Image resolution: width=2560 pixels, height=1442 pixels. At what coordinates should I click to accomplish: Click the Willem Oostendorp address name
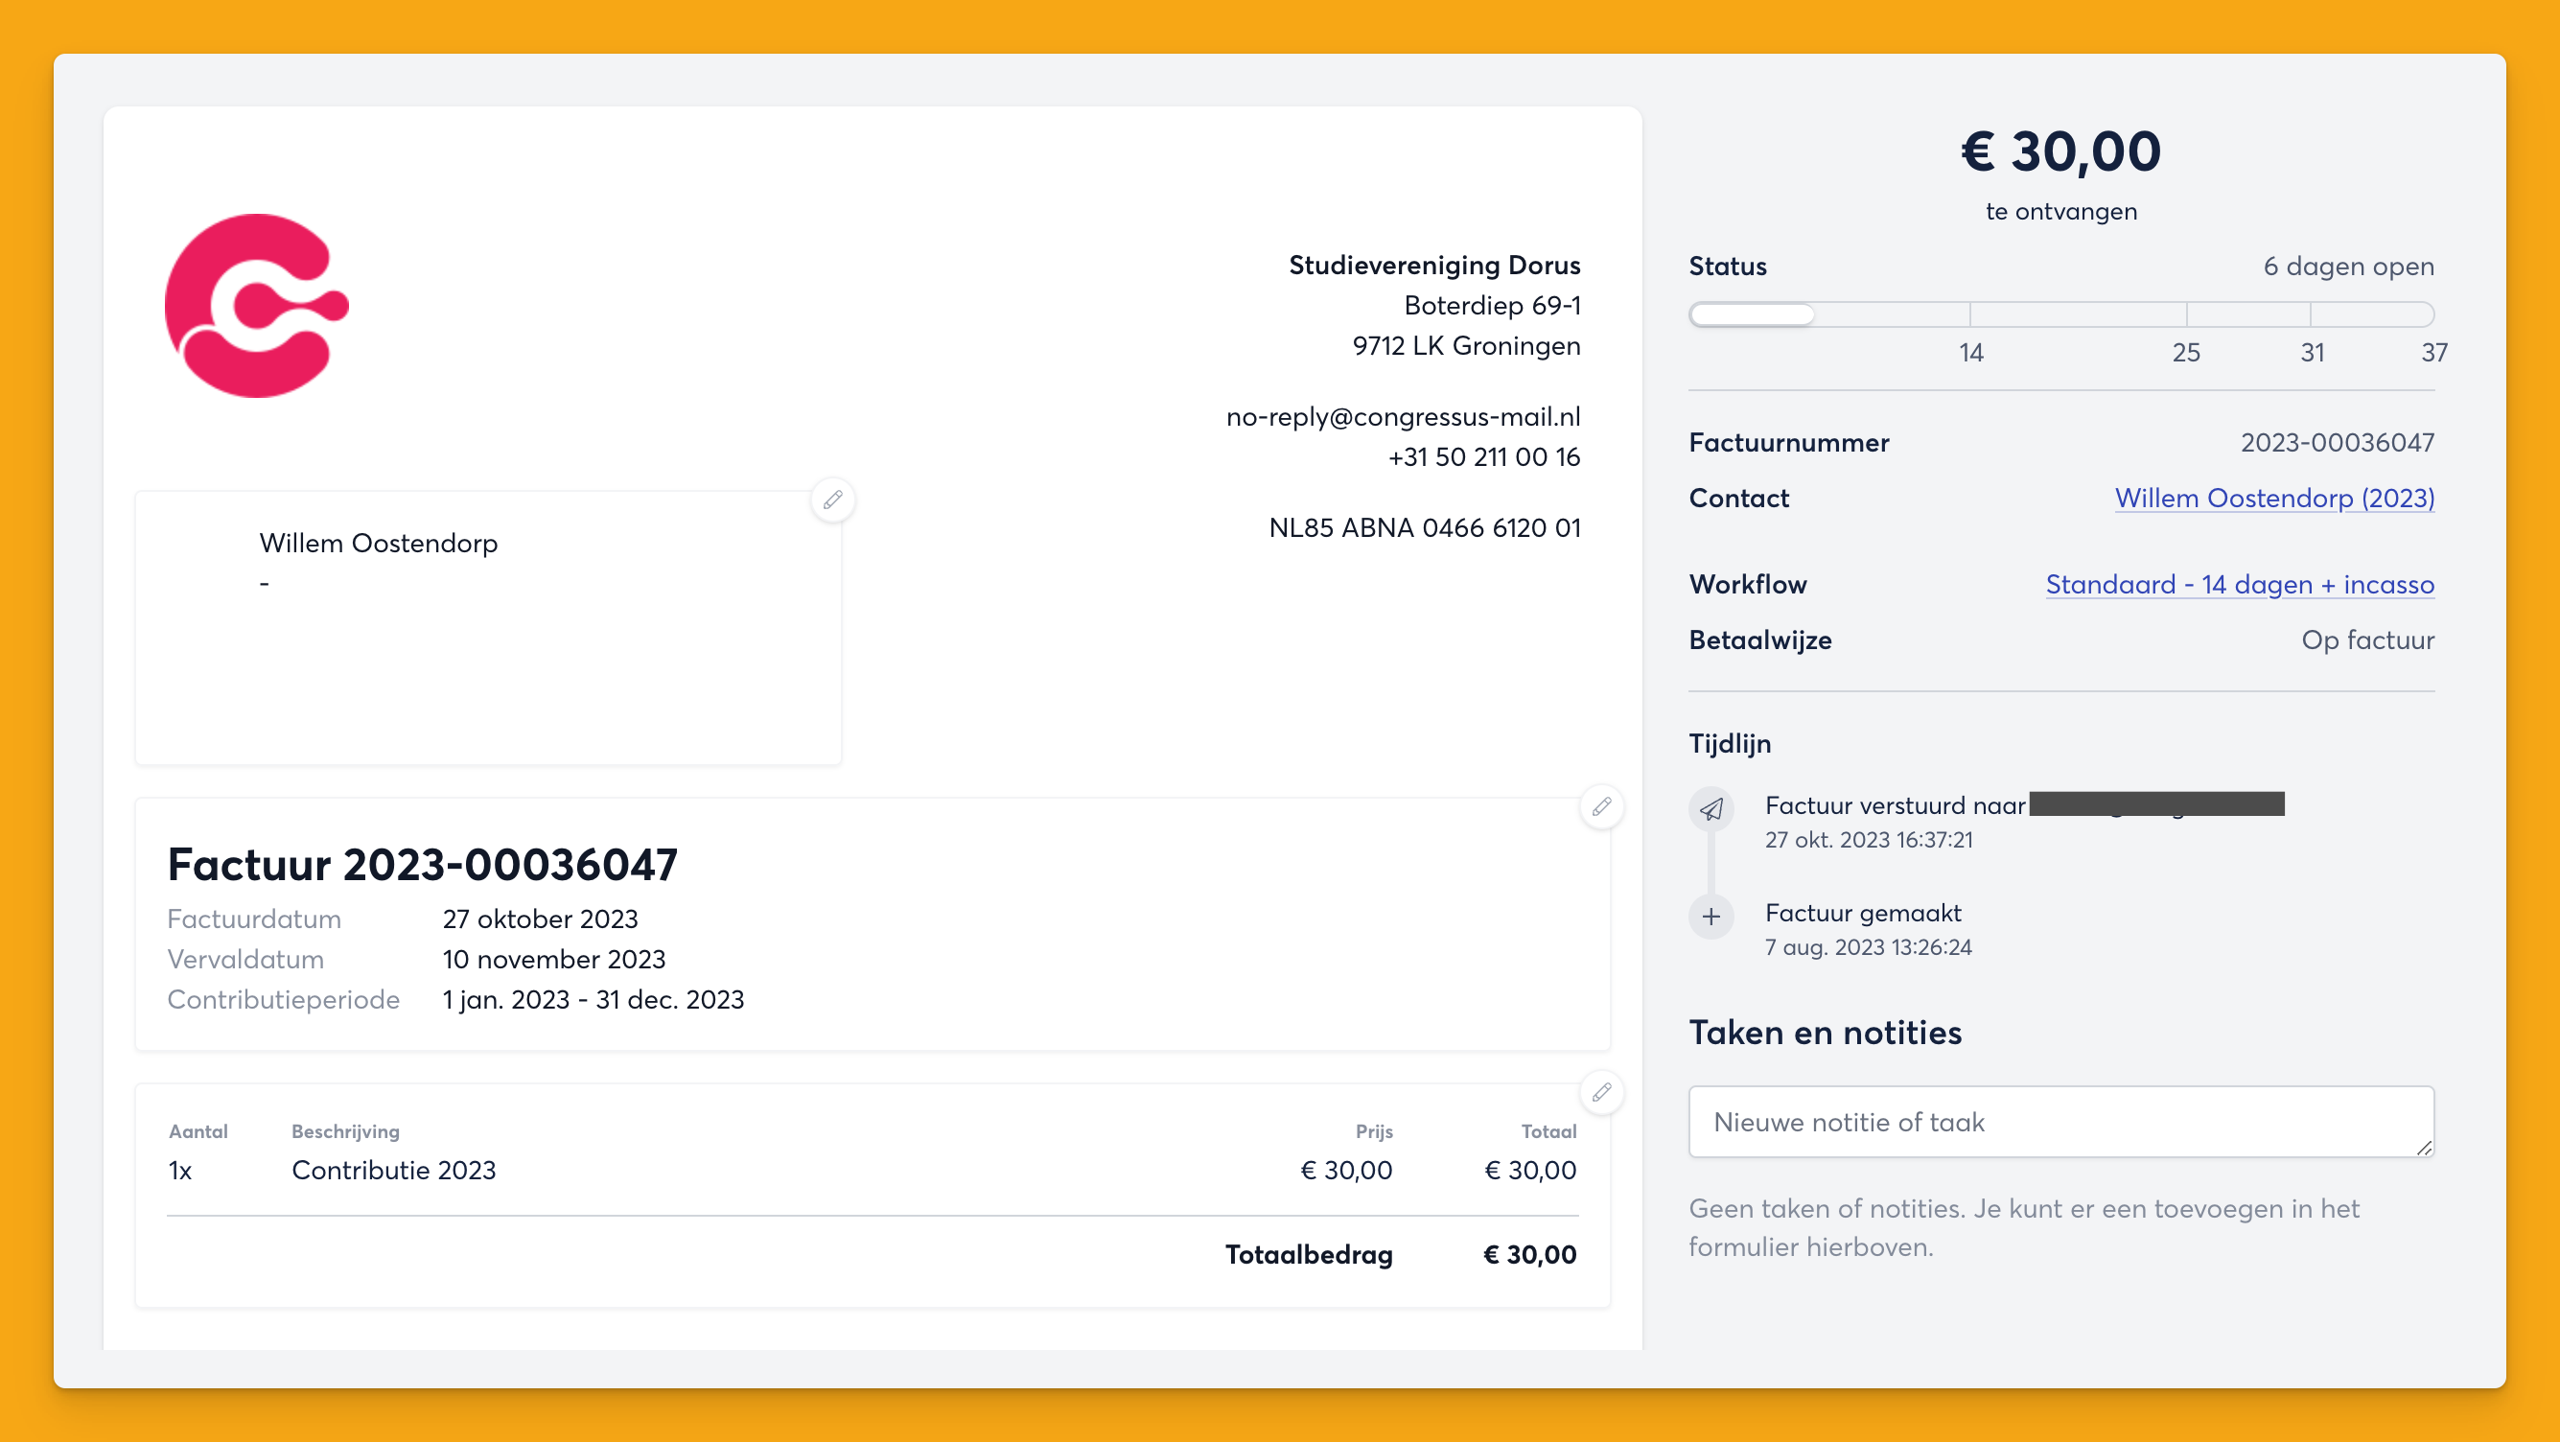pyautogui.click(x=379, y=544)
